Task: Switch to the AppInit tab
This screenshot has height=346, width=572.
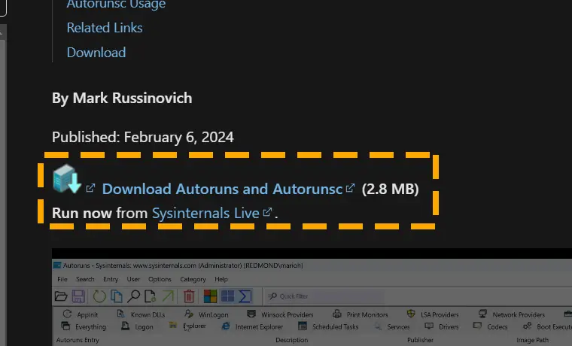Action: tap(81, 314)
